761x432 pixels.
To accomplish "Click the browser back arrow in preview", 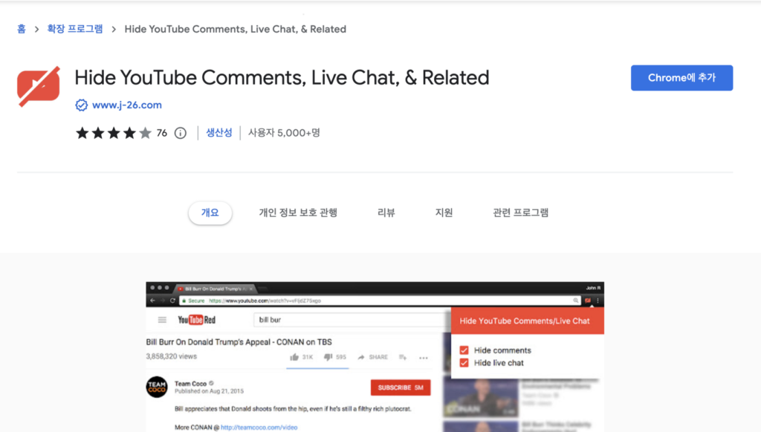I will click(x=152, y=301).
